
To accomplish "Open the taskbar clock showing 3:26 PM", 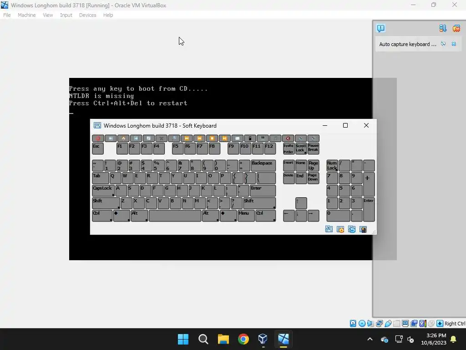I will (433, 339).
